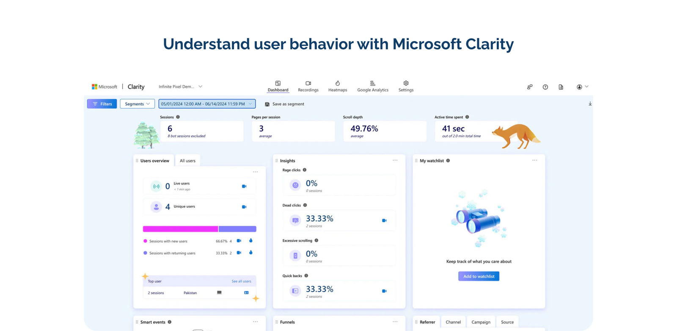Switch to the Source tab
The height and width of the screenshot is (331, 677).
pos(507,322)
